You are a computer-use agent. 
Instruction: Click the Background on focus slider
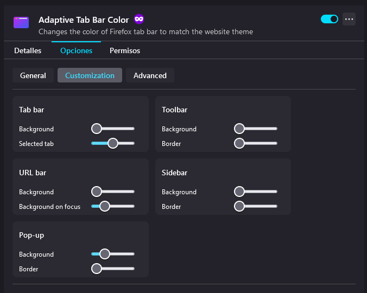(113, 206)
